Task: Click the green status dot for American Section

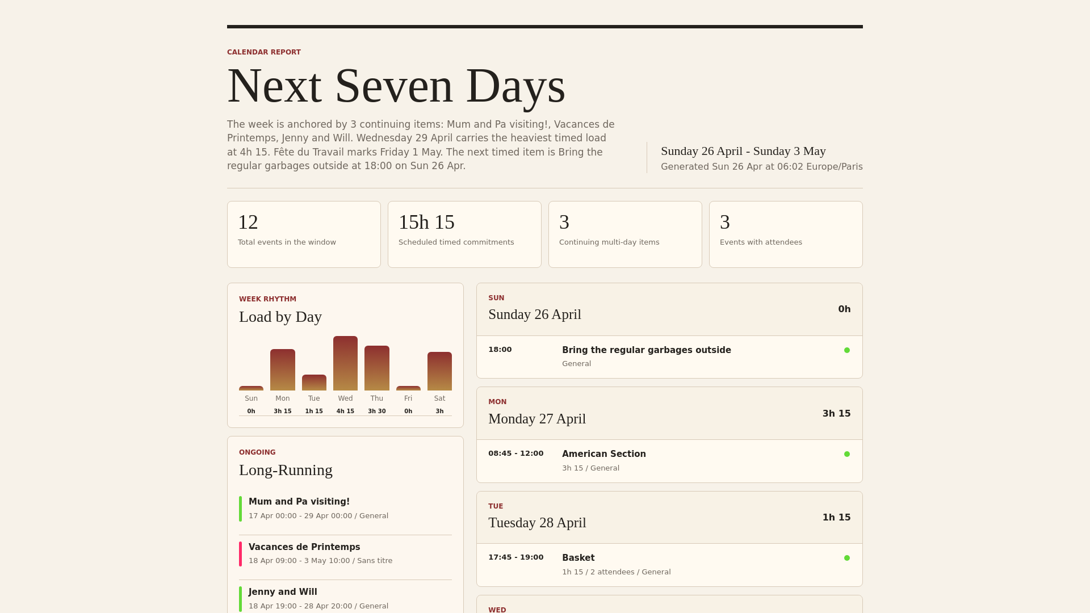Action: click(x=847, y=454)
